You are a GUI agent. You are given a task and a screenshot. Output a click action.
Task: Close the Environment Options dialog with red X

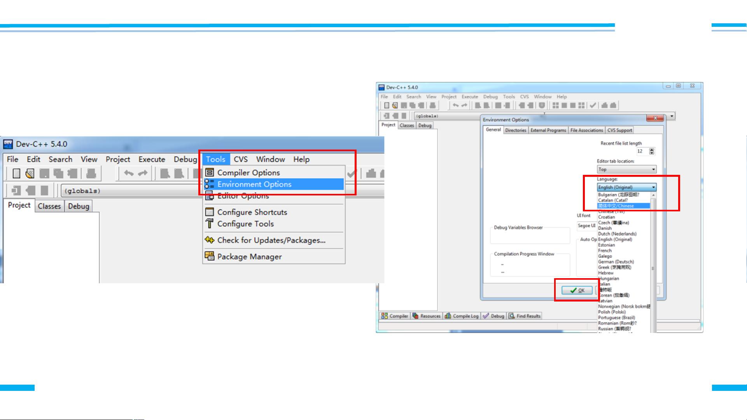pos(655,118)
